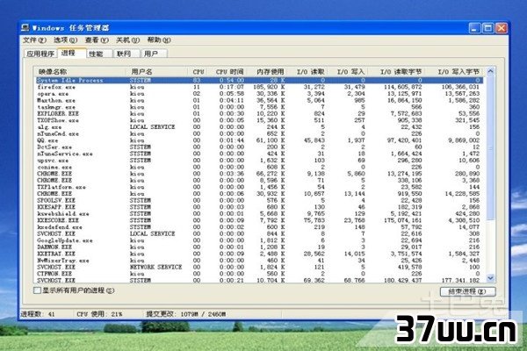This screenshot has width=527, height=351.
Task: Click the scrollbar down arrow
Action: [x=490, y=278]
